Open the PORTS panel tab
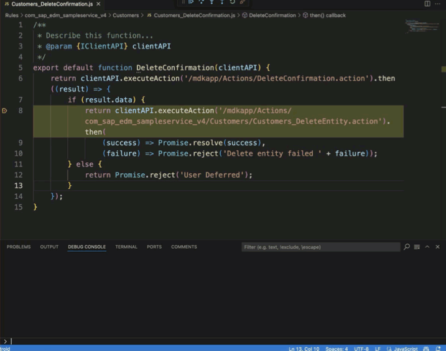446x351 pixels. point(154,247)
